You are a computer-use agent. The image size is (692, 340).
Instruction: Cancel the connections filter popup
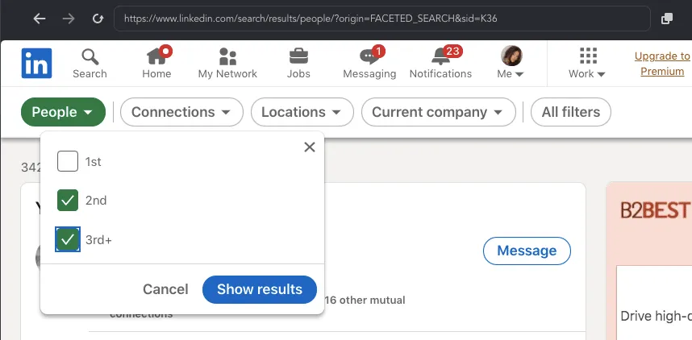point(165,289)
